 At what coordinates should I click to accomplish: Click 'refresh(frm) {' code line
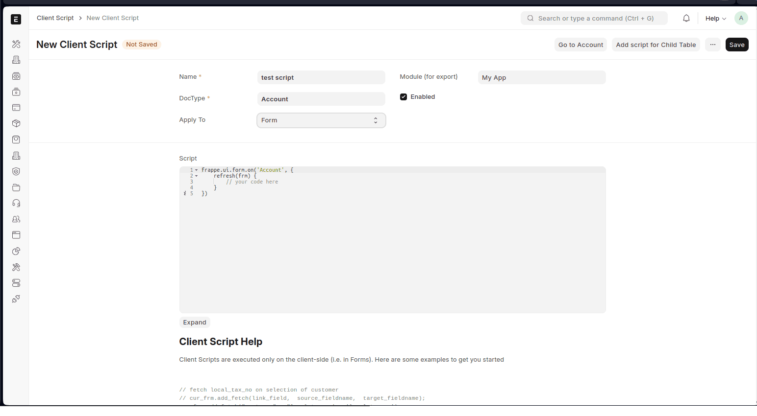pos(235,176)
